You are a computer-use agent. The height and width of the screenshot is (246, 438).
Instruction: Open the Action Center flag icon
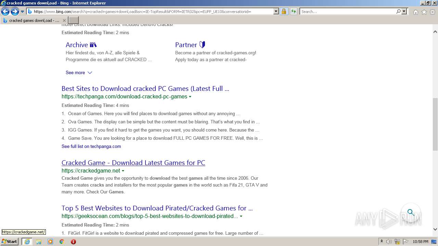point(405,242)
